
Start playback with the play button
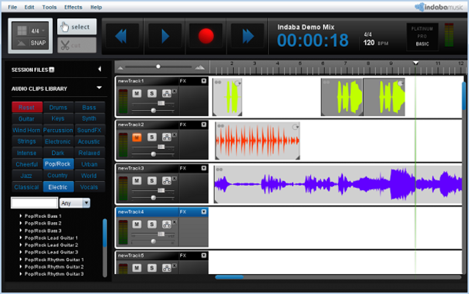point(165,36)
